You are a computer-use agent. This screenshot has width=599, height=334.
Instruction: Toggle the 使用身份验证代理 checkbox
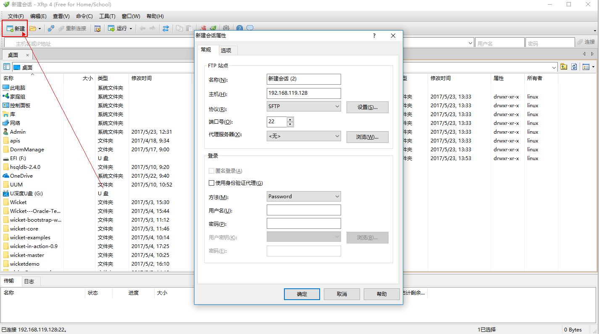coord(211,183)
